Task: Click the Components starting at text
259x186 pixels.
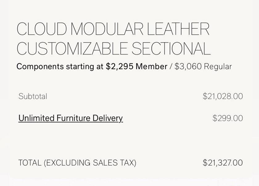Action: [x=60, y=67]
